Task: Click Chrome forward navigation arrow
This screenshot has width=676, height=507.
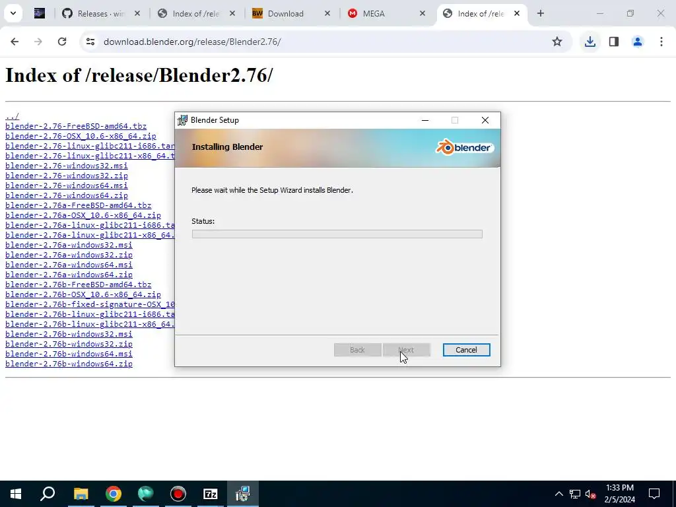Action: coord(38,42)
